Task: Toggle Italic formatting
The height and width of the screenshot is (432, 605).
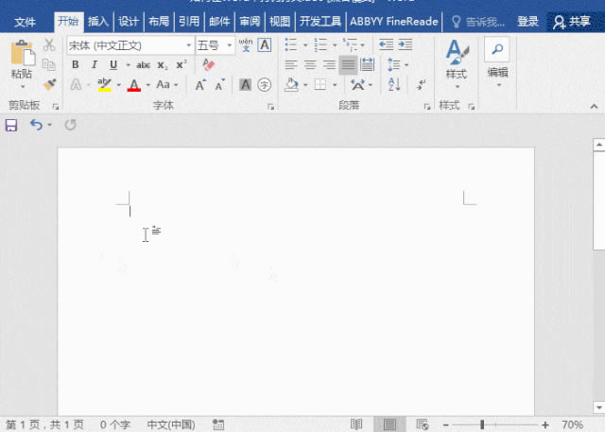Action: [95, 65]
